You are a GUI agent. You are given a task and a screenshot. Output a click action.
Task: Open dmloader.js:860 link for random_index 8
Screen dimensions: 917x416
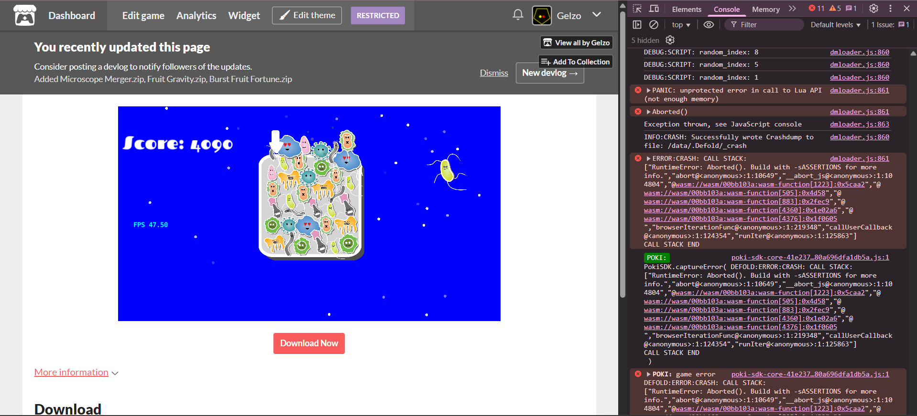859,52
